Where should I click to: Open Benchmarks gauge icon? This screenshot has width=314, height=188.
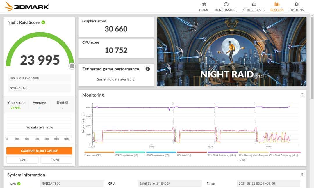(x=226, y=4)
